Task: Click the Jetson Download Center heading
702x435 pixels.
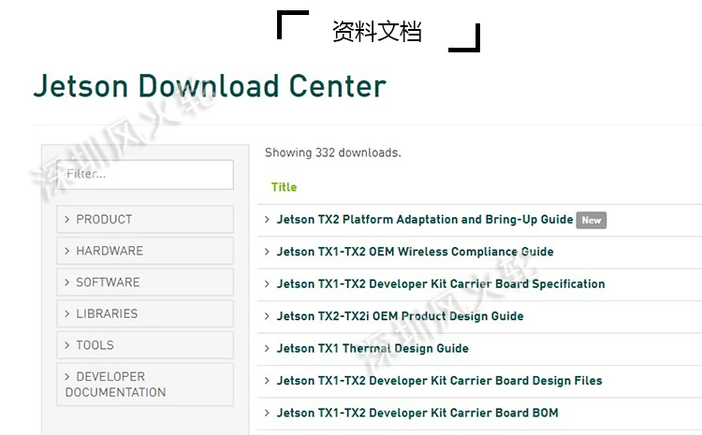Action: click(x=210, y=86)
